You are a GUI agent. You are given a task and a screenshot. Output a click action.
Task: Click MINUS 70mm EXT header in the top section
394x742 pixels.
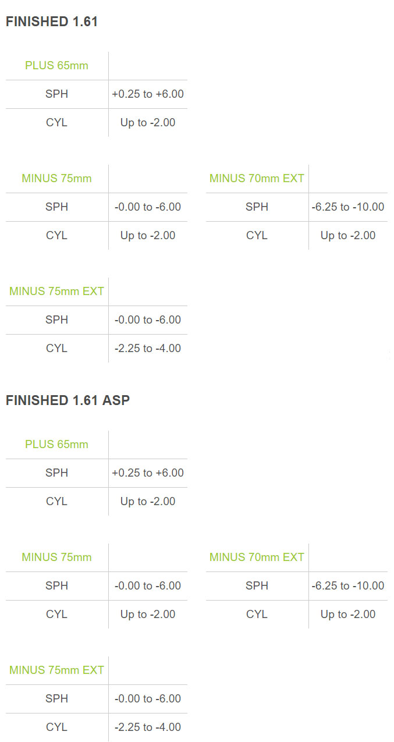click(x=257, y=179)
